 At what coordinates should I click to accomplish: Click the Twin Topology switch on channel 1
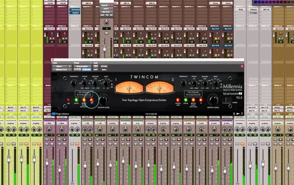pos(84,94)
